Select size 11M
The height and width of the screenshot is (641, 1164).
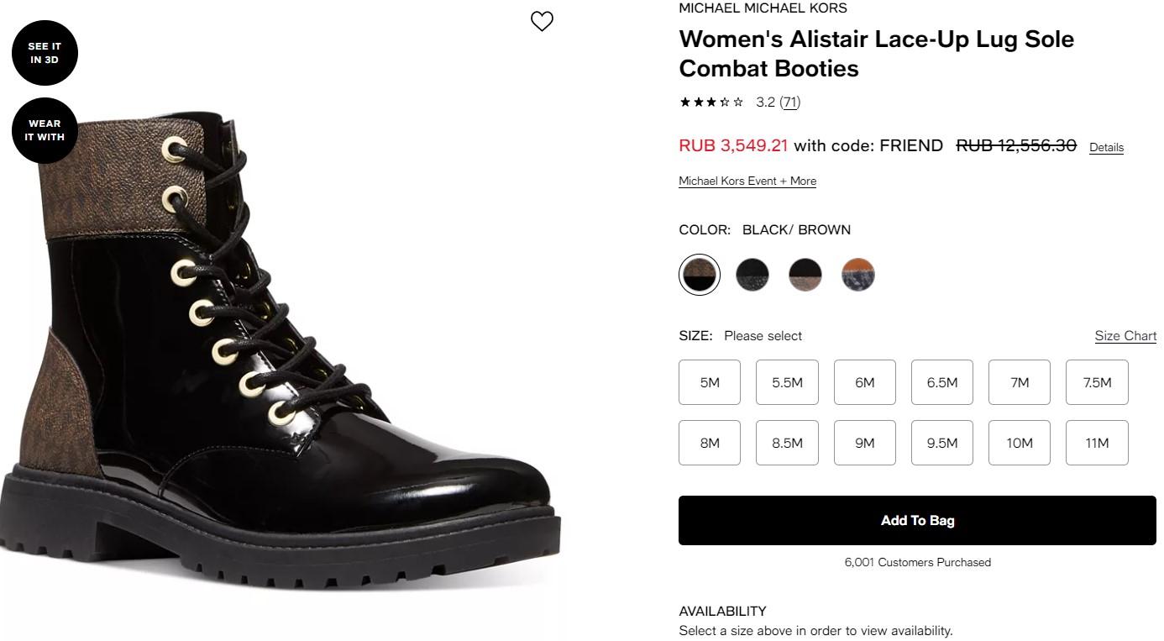point(1097,443)
